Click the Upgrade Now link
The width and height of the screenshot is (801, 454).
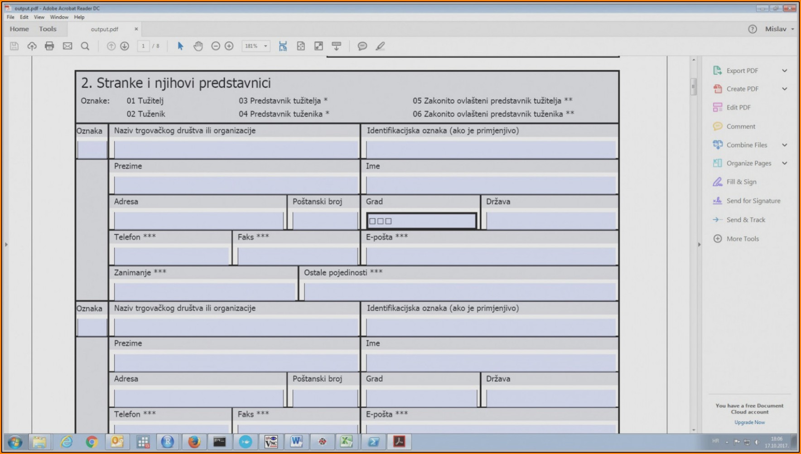click(749, 422)
